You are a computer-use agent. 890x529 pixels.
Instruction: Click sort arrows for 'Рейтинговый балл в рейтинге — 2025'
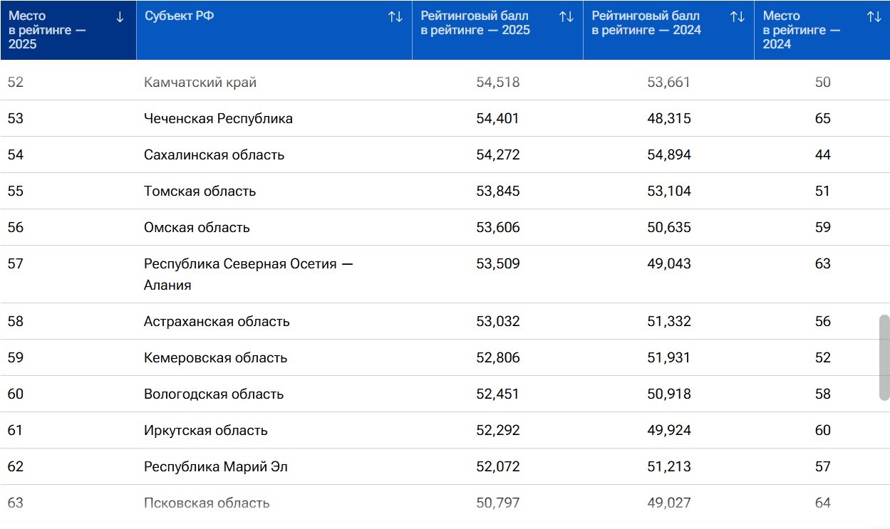566,17
